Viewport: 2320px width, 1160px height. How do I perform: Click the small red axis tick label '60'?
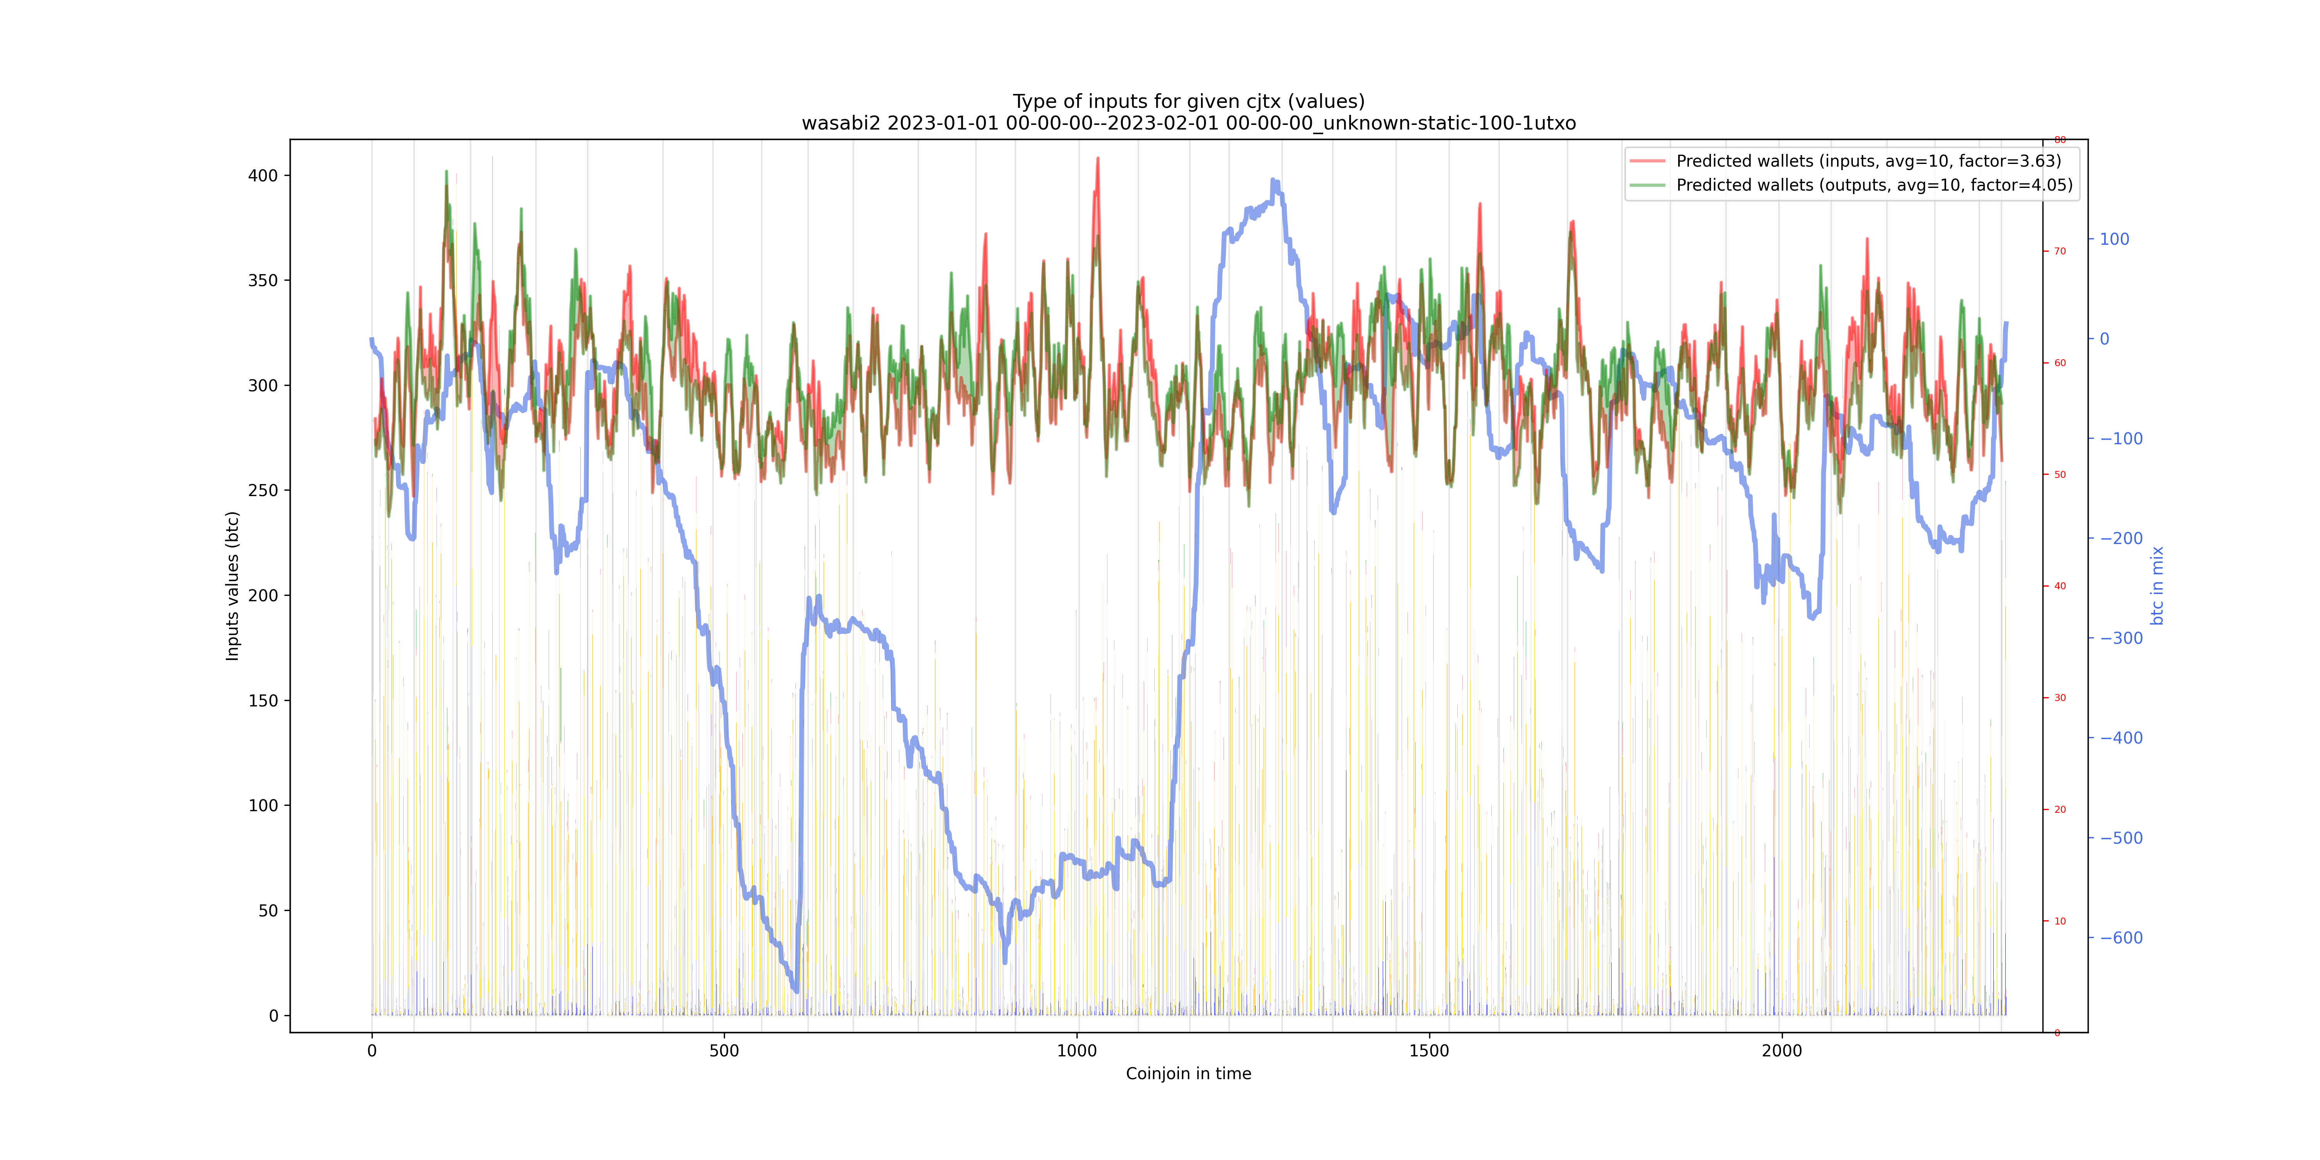(2060, 363)
